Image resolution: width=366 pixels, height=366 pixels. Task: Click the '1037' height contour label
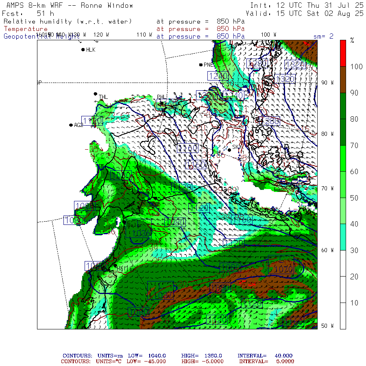click(x=164, y=295)
